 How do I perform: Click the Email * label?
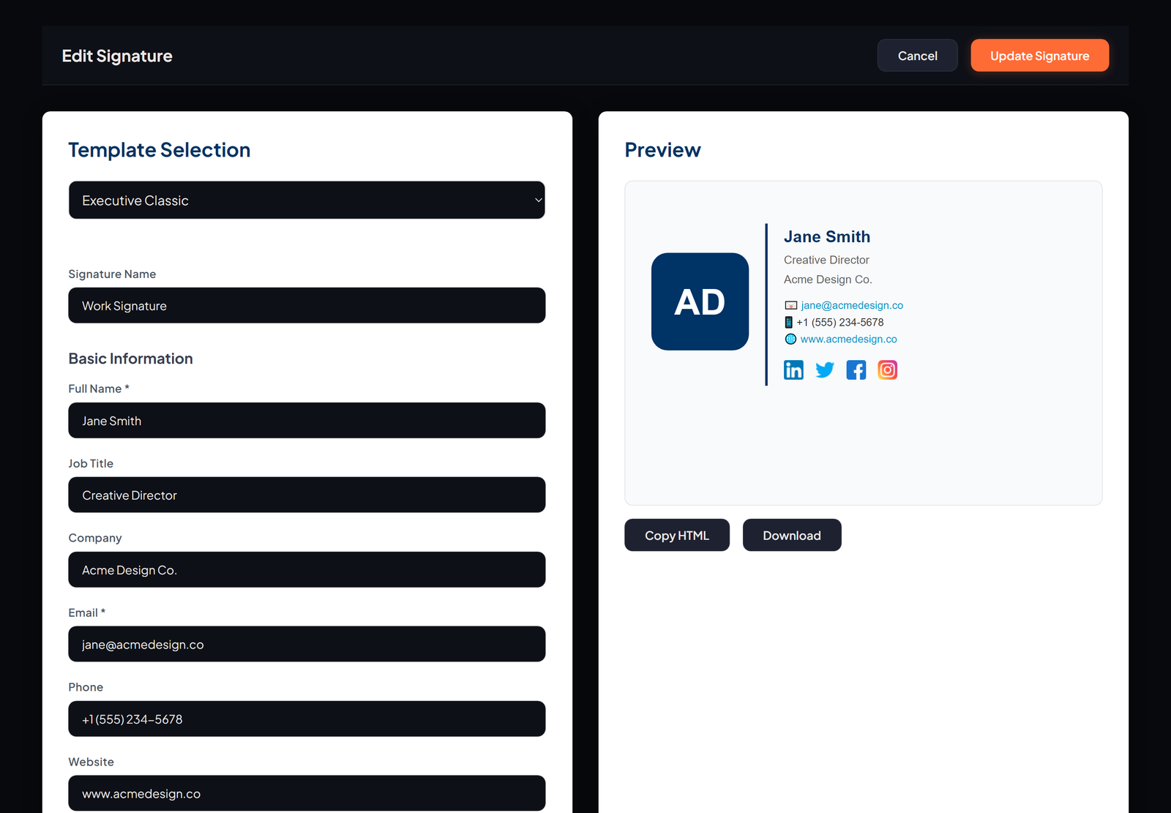pyautogui.click(x=87, y=612)
